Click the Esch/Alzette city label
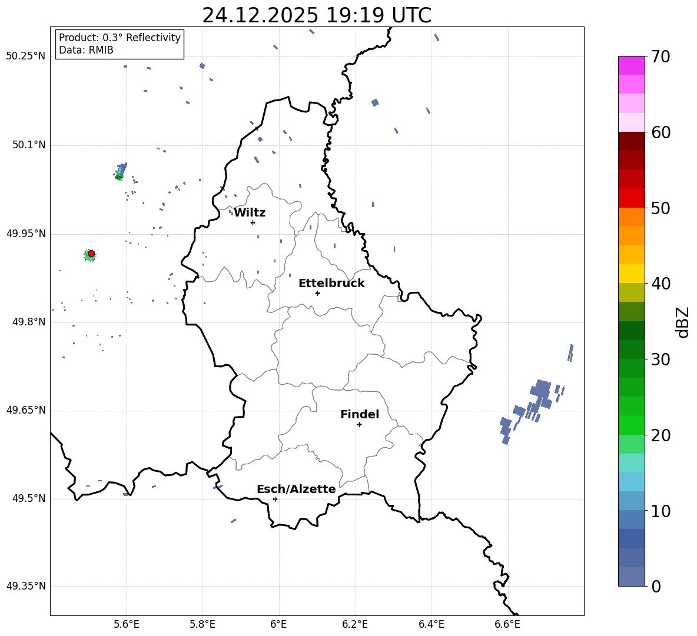The height and width of the screenshot is (636, 697). click(x=296, y=490)
